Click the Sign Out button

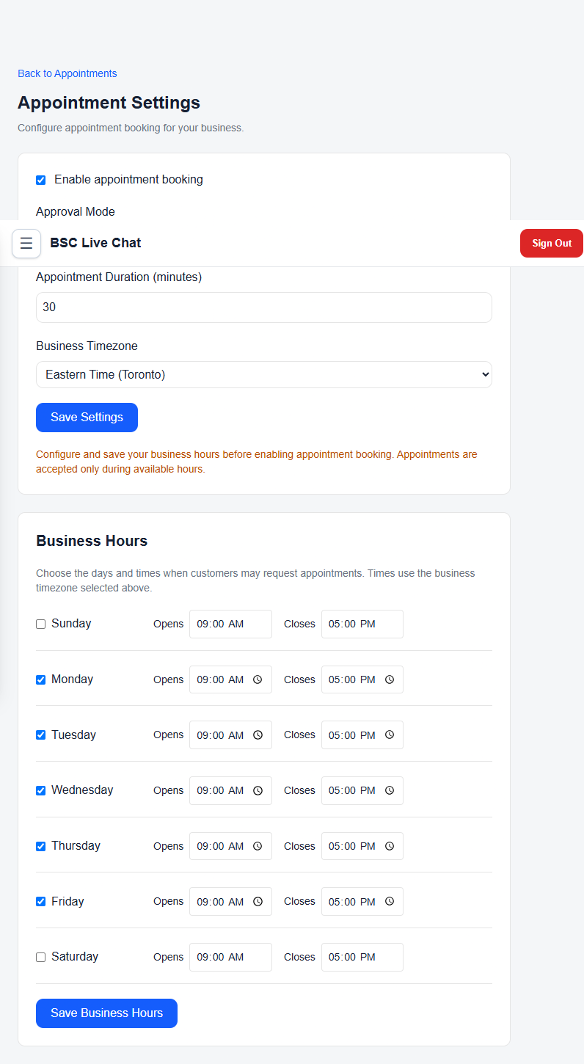coord(552,244)
